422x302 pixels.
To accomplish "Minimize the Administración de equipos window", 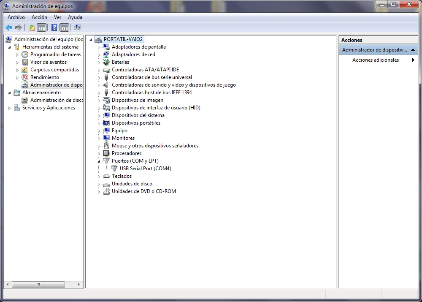I will 381,4.
